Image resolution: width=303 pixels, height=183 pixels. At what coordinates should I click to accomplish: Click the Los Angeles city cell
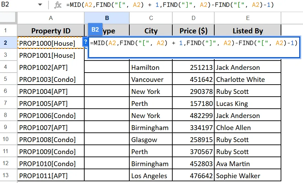[x=151, y=175]
